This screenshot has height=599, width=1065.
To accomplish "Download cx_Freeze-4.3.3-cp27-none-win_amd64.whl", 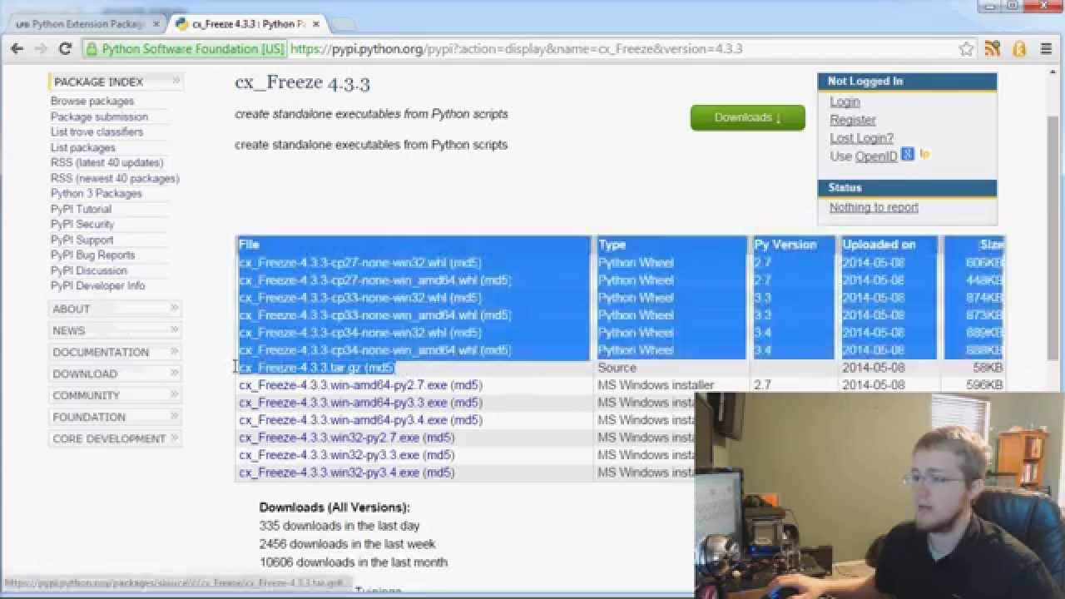I will pyautogui.click(x=359, y=280).
